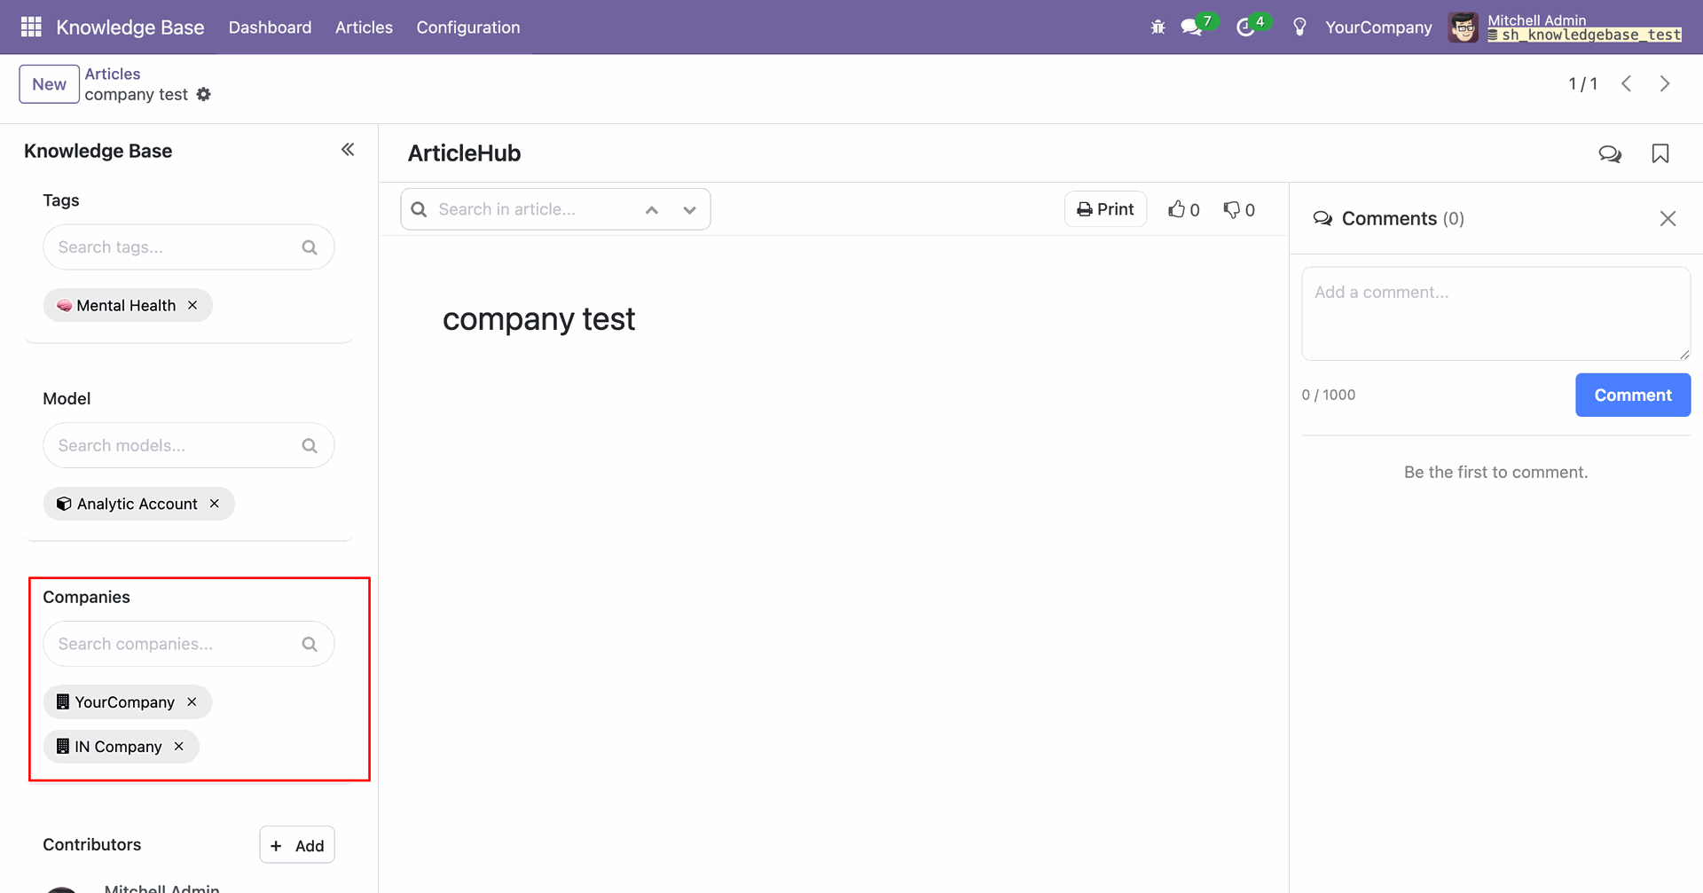Image resolution: width=1703 pixels, height=893 pixels.
Task: Click the lightbulb tips icon
Action: [x=1299, y=27]
